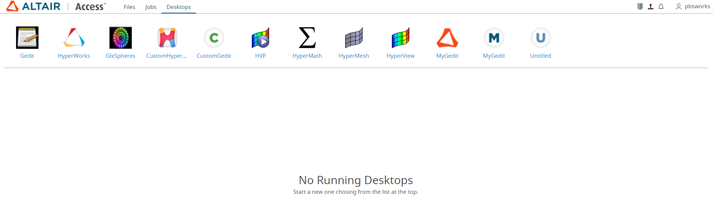Launch the CustomHyper... application
This screenshot has width=713, height=221.
pyautogui.click(x=167, y=38)
